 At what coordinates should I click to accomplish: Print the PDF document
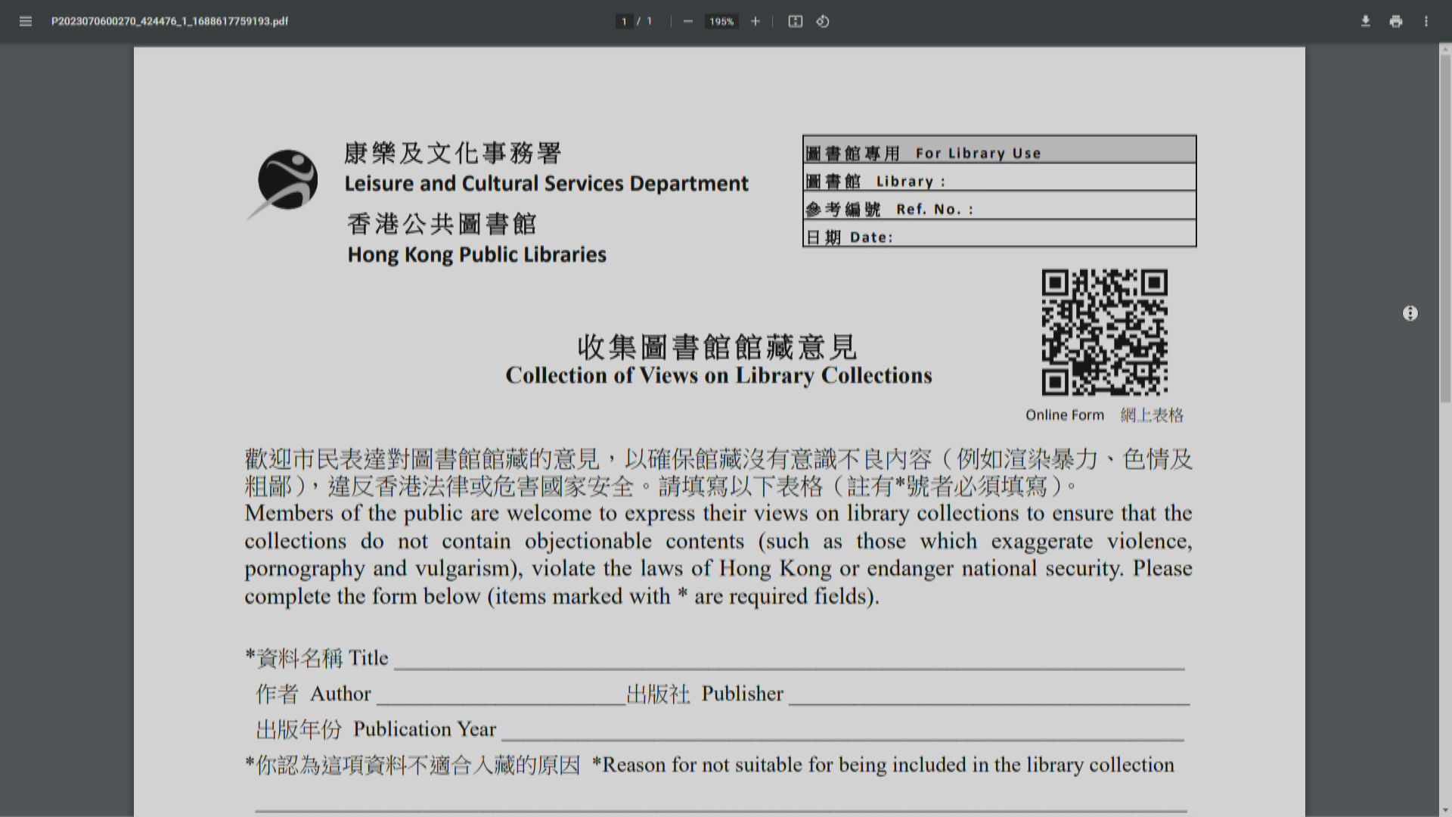[x=1395, y=21]
